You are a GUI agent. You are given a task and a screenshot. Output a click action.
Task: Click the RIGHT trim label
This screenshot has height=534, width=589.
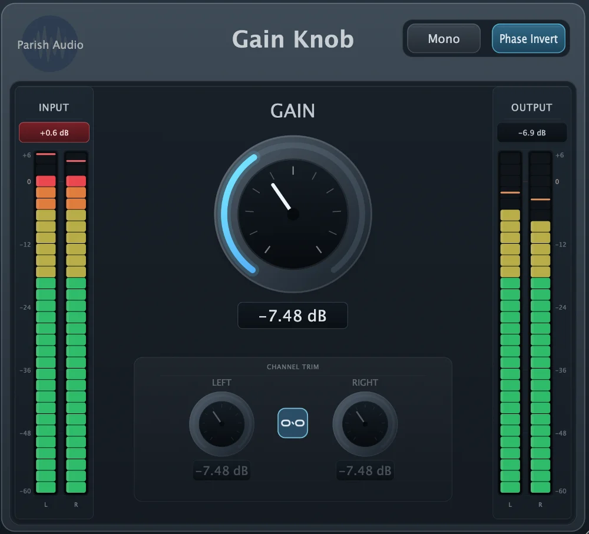tap(365, 383)
